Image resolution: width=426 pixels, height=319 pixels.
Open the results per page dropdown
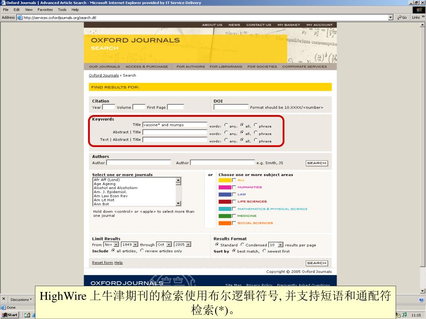(x=276, y=245)
